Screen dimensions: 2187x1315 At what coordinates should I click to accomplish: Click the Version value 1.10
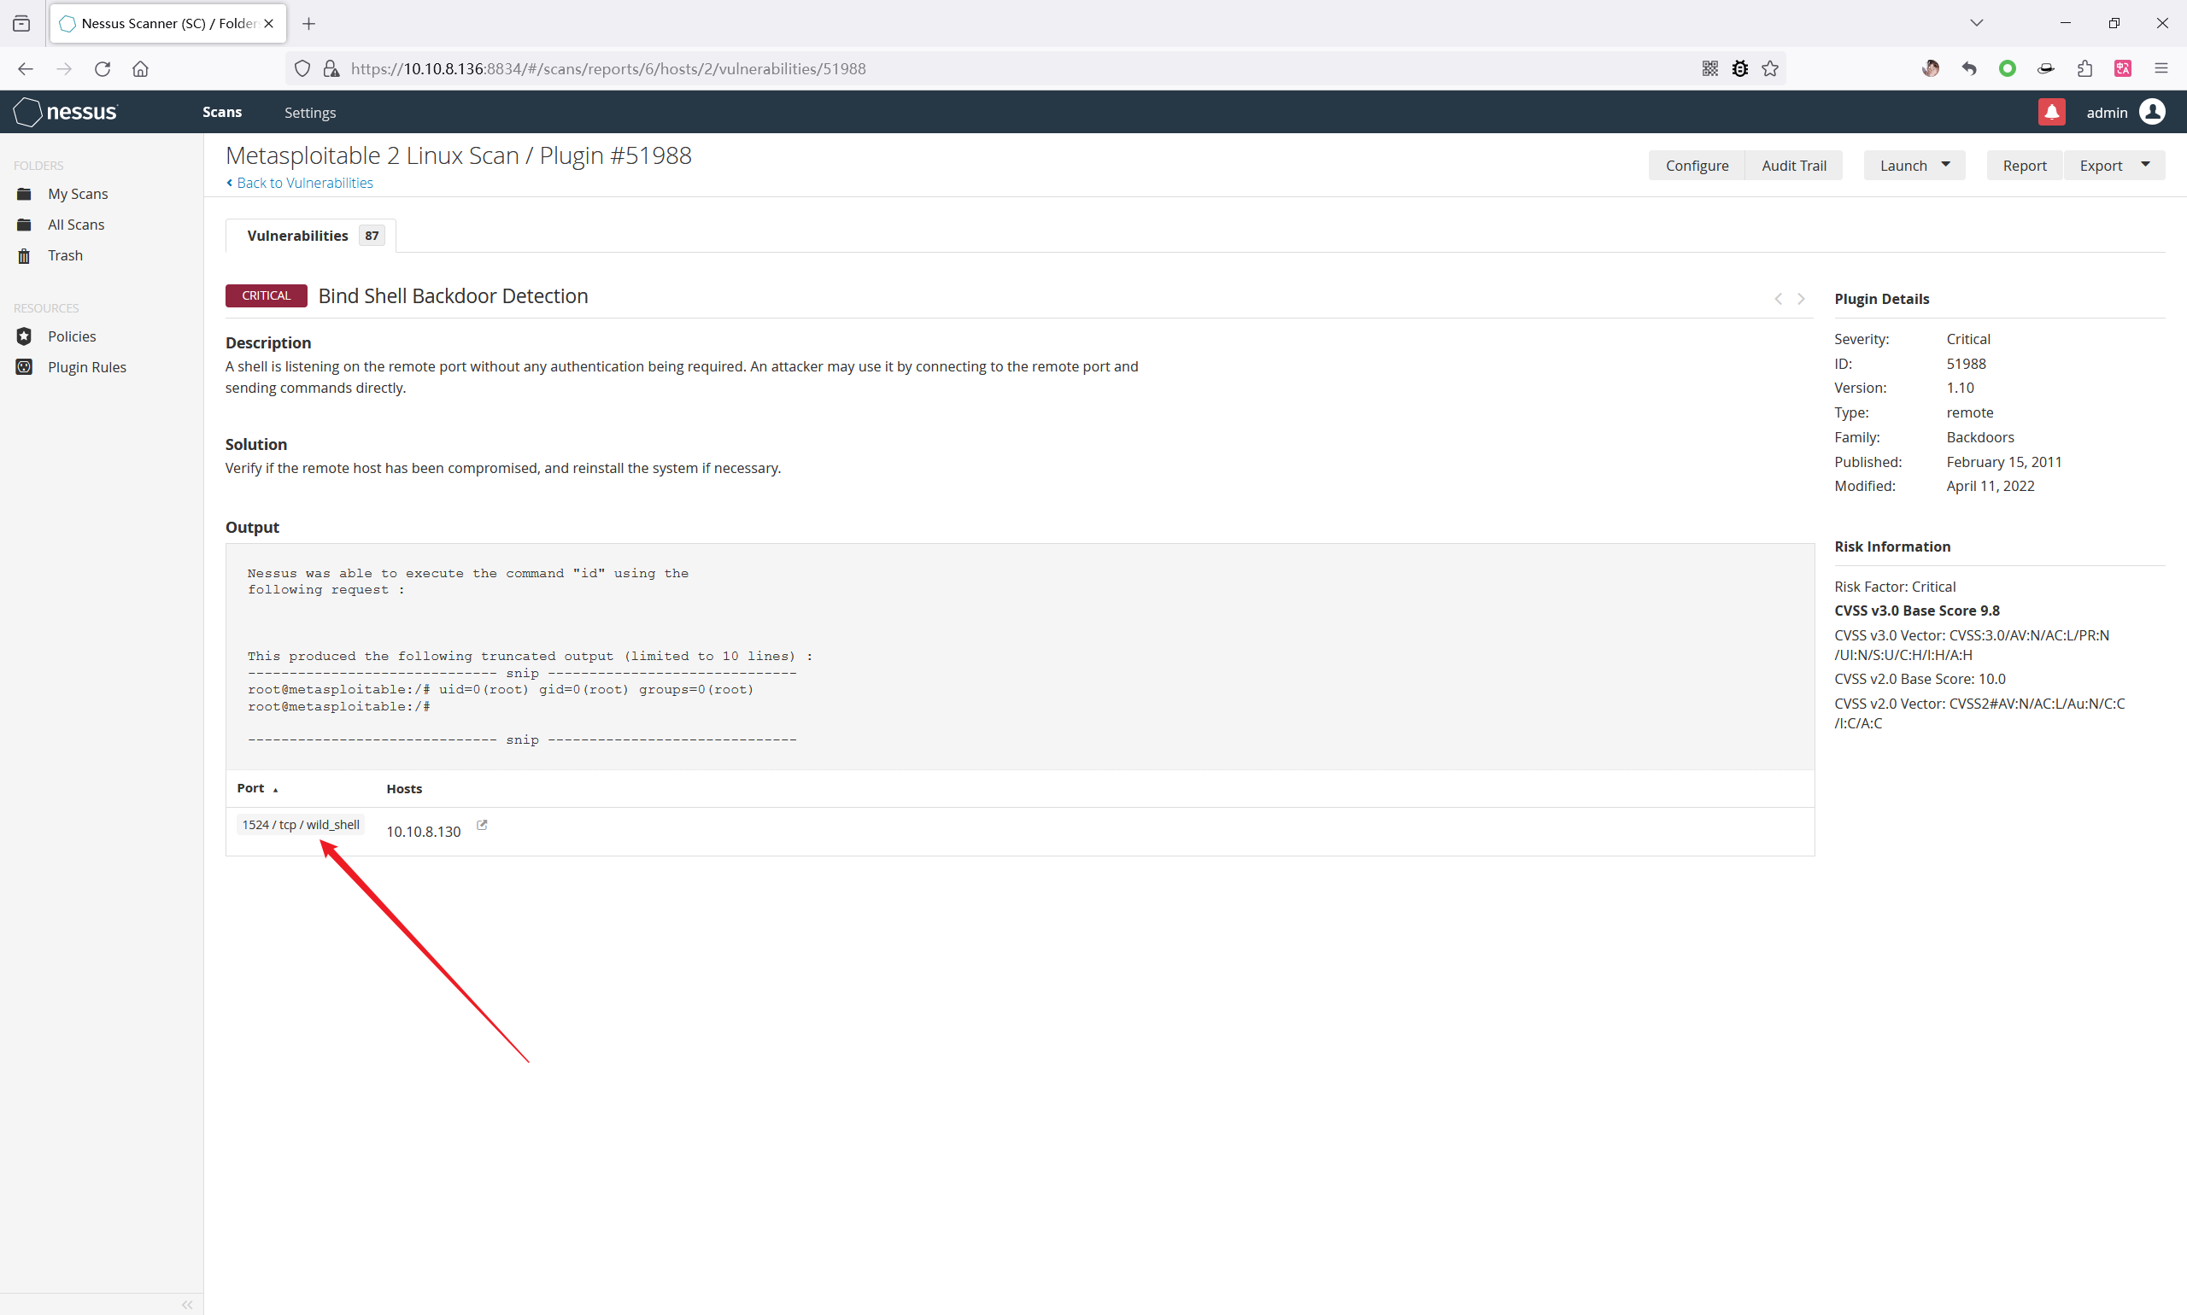click(1960, 389)
